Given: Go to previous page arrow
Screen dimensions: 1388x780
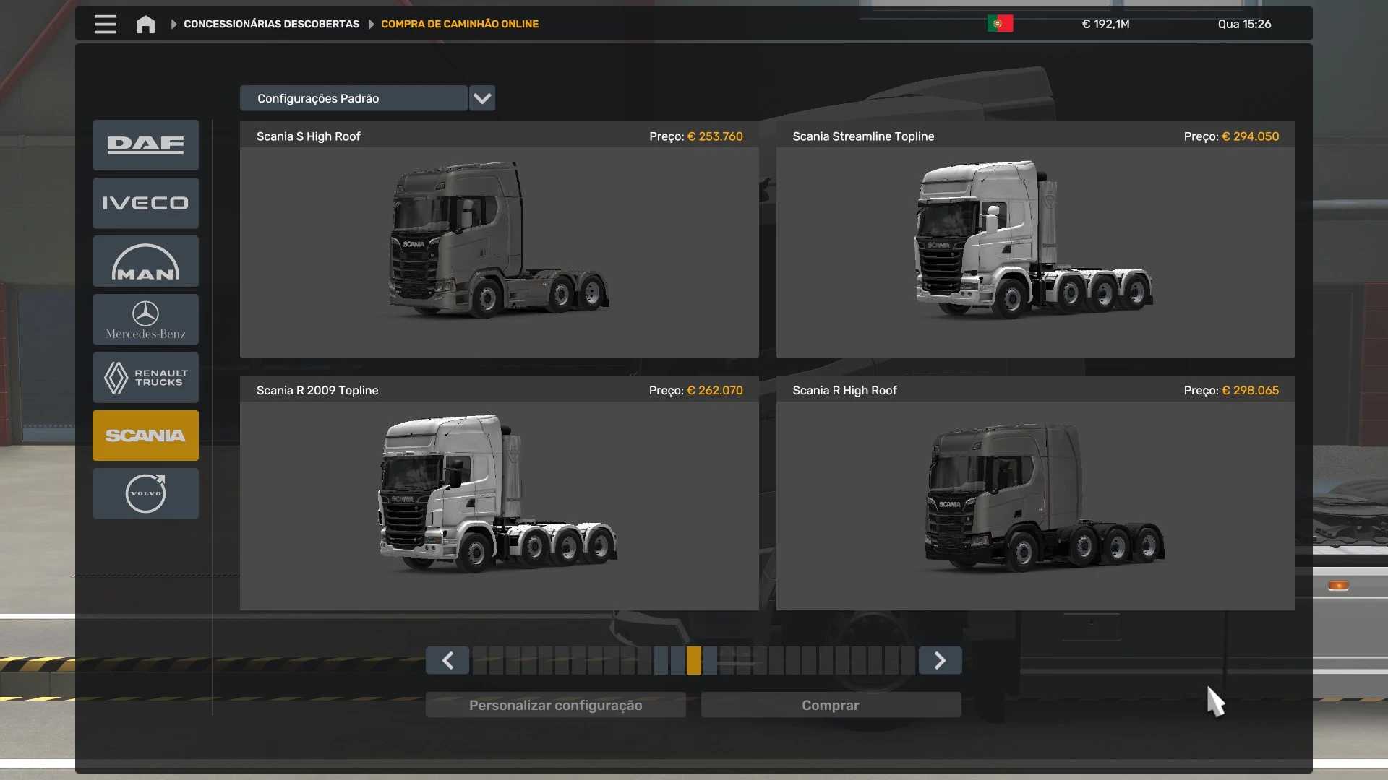Looking at the screenshot, I should point(447,660).
